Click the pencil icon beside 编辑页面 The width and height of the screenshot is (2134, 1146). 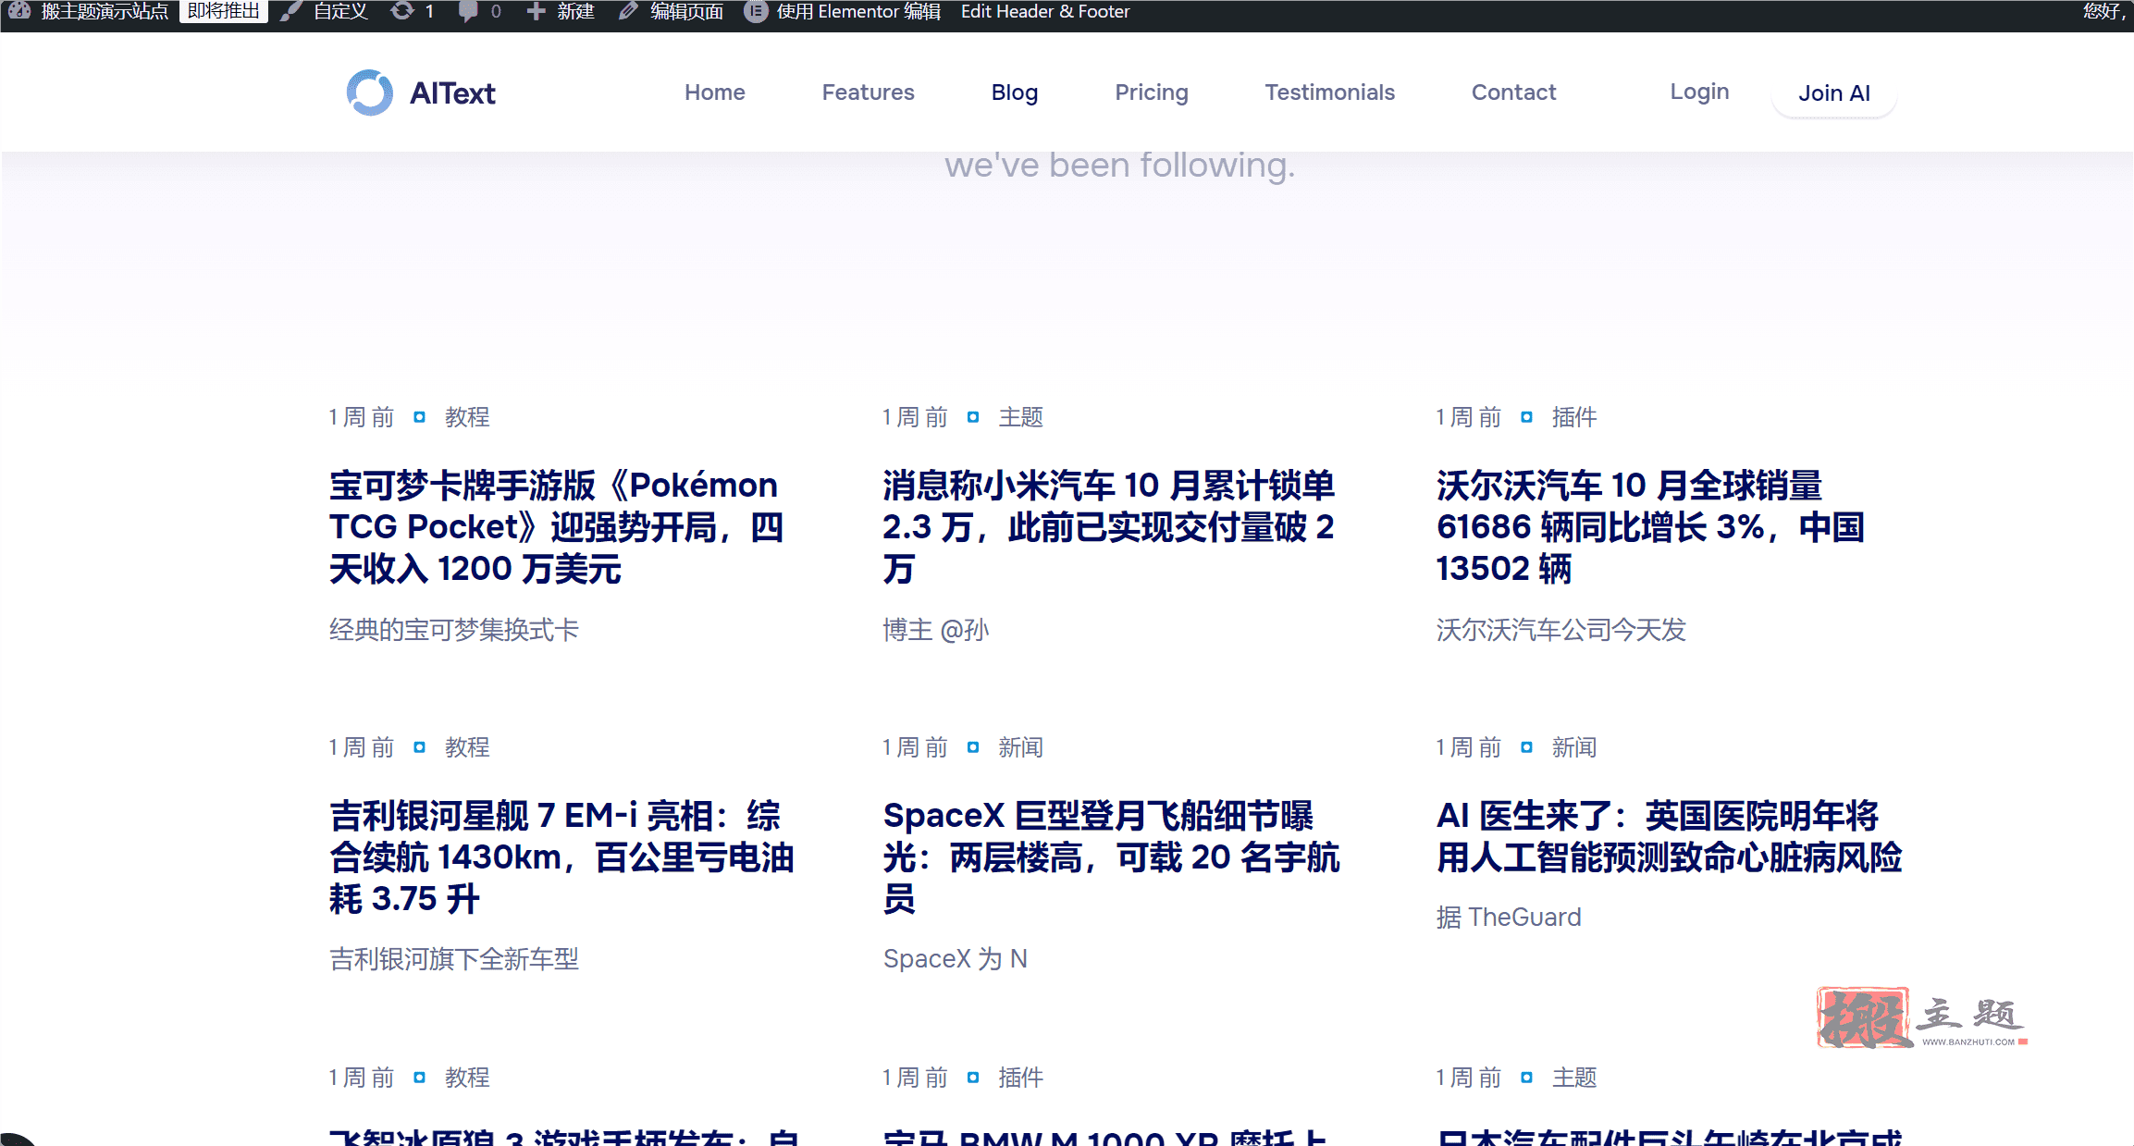point(628,11)
